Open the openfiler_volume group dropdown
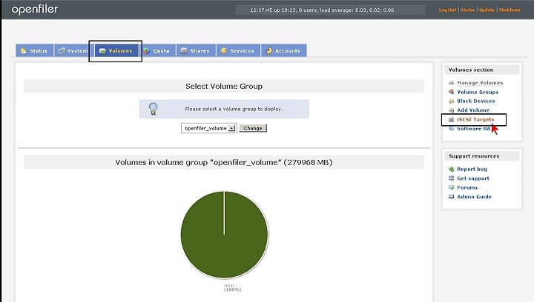 [208, 128]
